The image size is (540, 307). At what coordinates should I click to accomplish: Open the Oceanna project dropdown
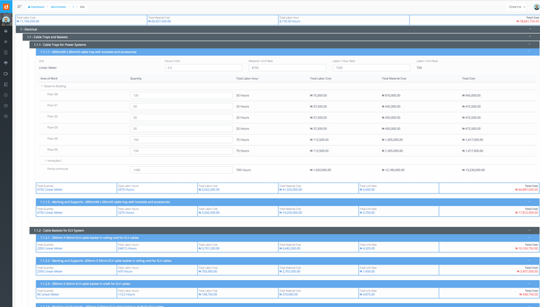pyautogui.click(x=516, y=7)
